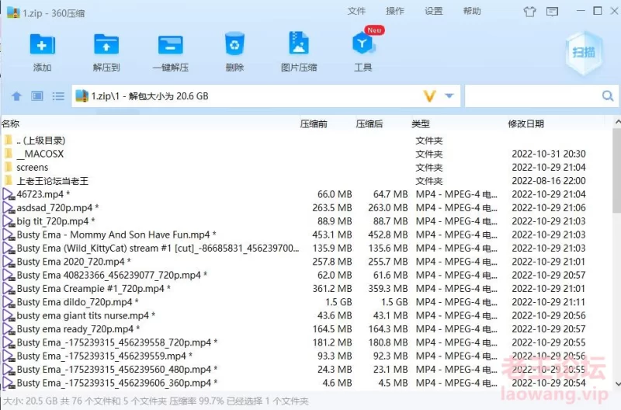Image resolution: width=621 pixels, height=410 pixels.
Task: Click the orange V icon in address bar
Action: [x=430, y=96]
